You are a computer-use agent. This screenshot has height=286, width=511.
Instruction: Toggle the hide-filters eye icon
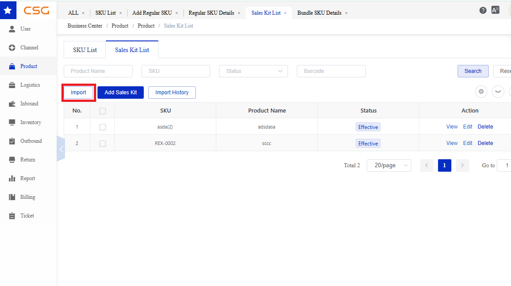pyautogui.click(x=498, y=92)
